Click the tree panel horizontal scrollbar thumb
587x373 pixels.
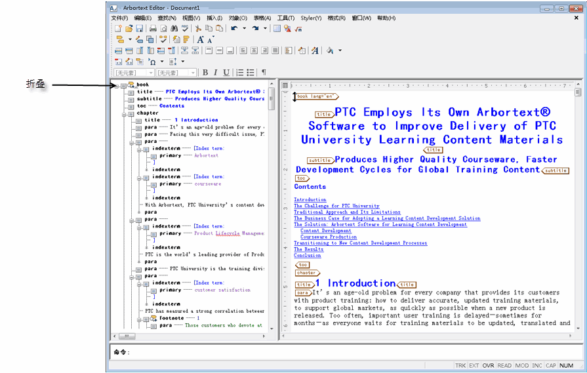click(127, 336)
